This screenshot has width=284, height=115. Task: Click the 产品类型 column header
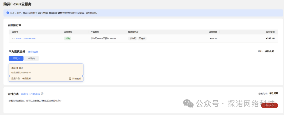point(95,32)
